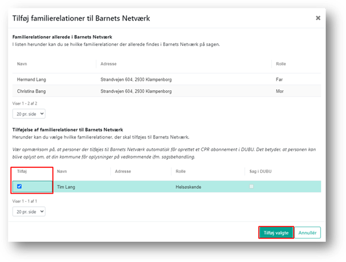Click the Sag i DUBU column header

[x=259, y=171]
